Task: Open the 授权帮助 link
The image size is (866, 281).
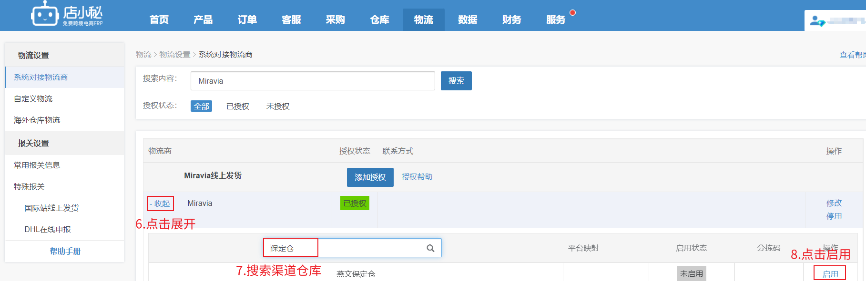Action: pyautogui.click(x=417, y=177)
